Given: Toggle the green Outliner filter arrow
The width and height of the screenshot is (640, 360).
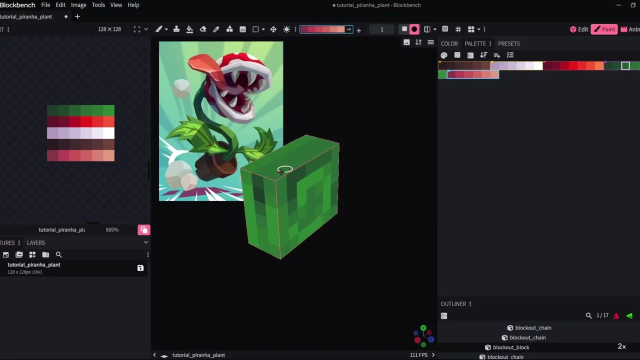Looking at the screenshot, I should pyautogui.click(x=629, y=315).
